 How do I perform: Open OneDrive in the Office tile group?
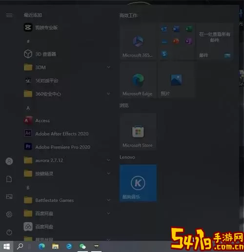pyautogui.click(x=164, y=41)
